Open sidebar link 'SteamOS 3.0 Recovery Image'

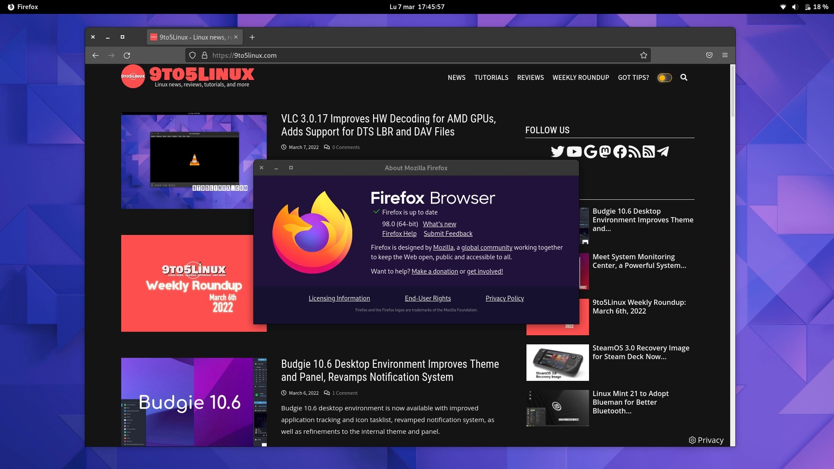pyautogui.click(x=641, y=352)
